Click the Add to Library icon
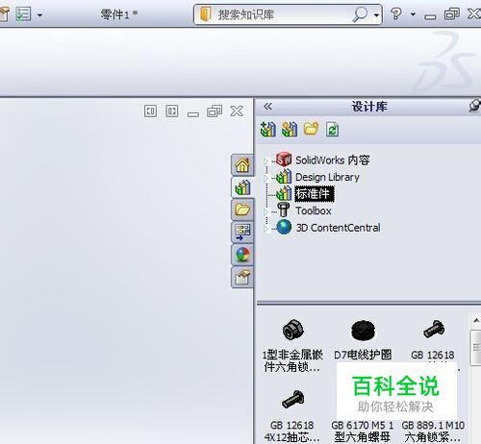This screenshot has width=481, height=444. point(268,130)
